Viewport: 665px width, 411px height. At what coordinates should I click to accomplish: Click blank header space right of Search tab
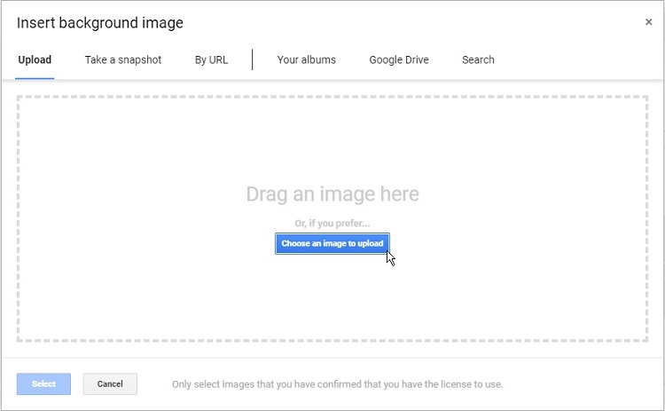[576, 59]
